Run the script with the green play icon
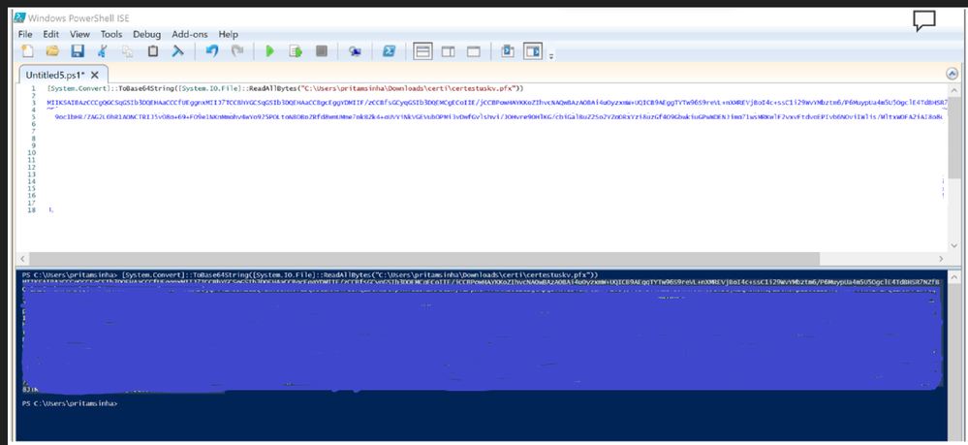 click(x=269, y=51)
